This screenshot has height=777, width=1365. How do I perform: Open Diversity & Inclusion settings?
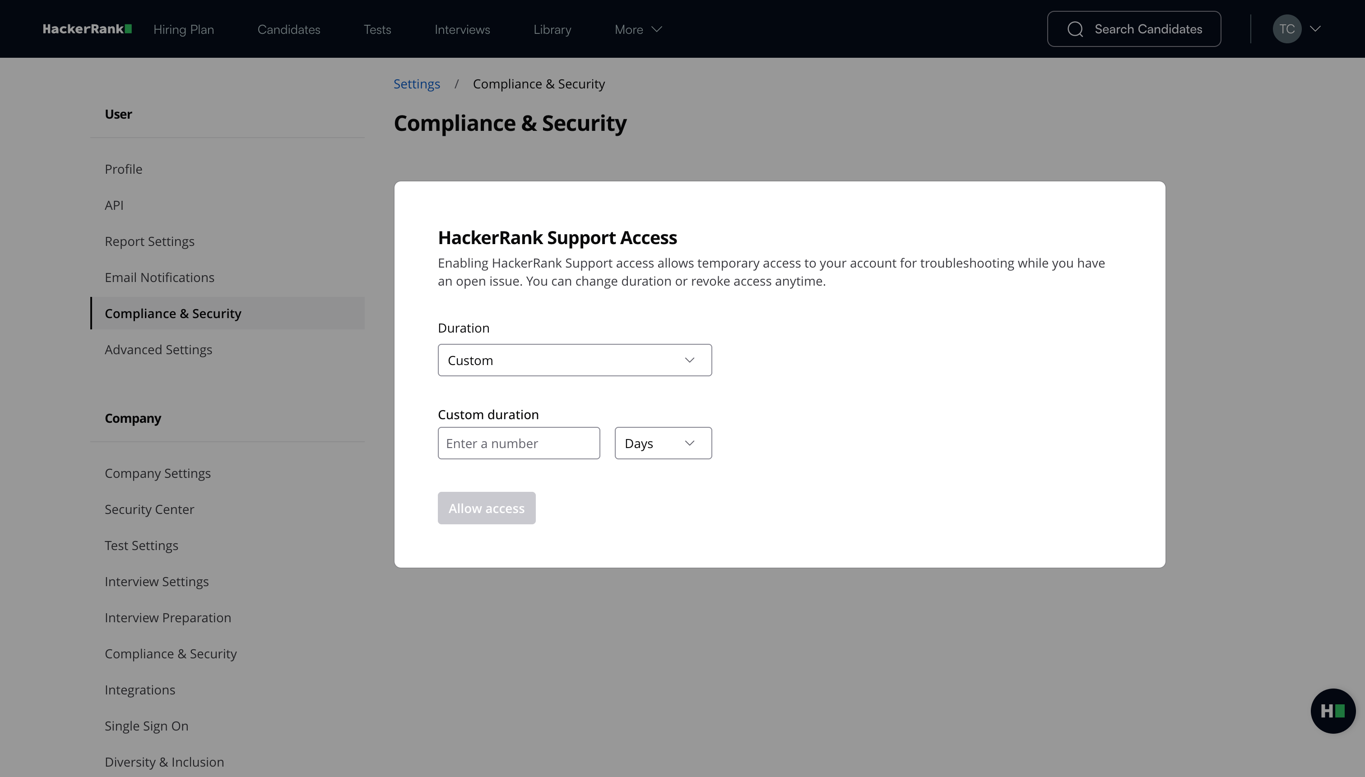point(164,762)
